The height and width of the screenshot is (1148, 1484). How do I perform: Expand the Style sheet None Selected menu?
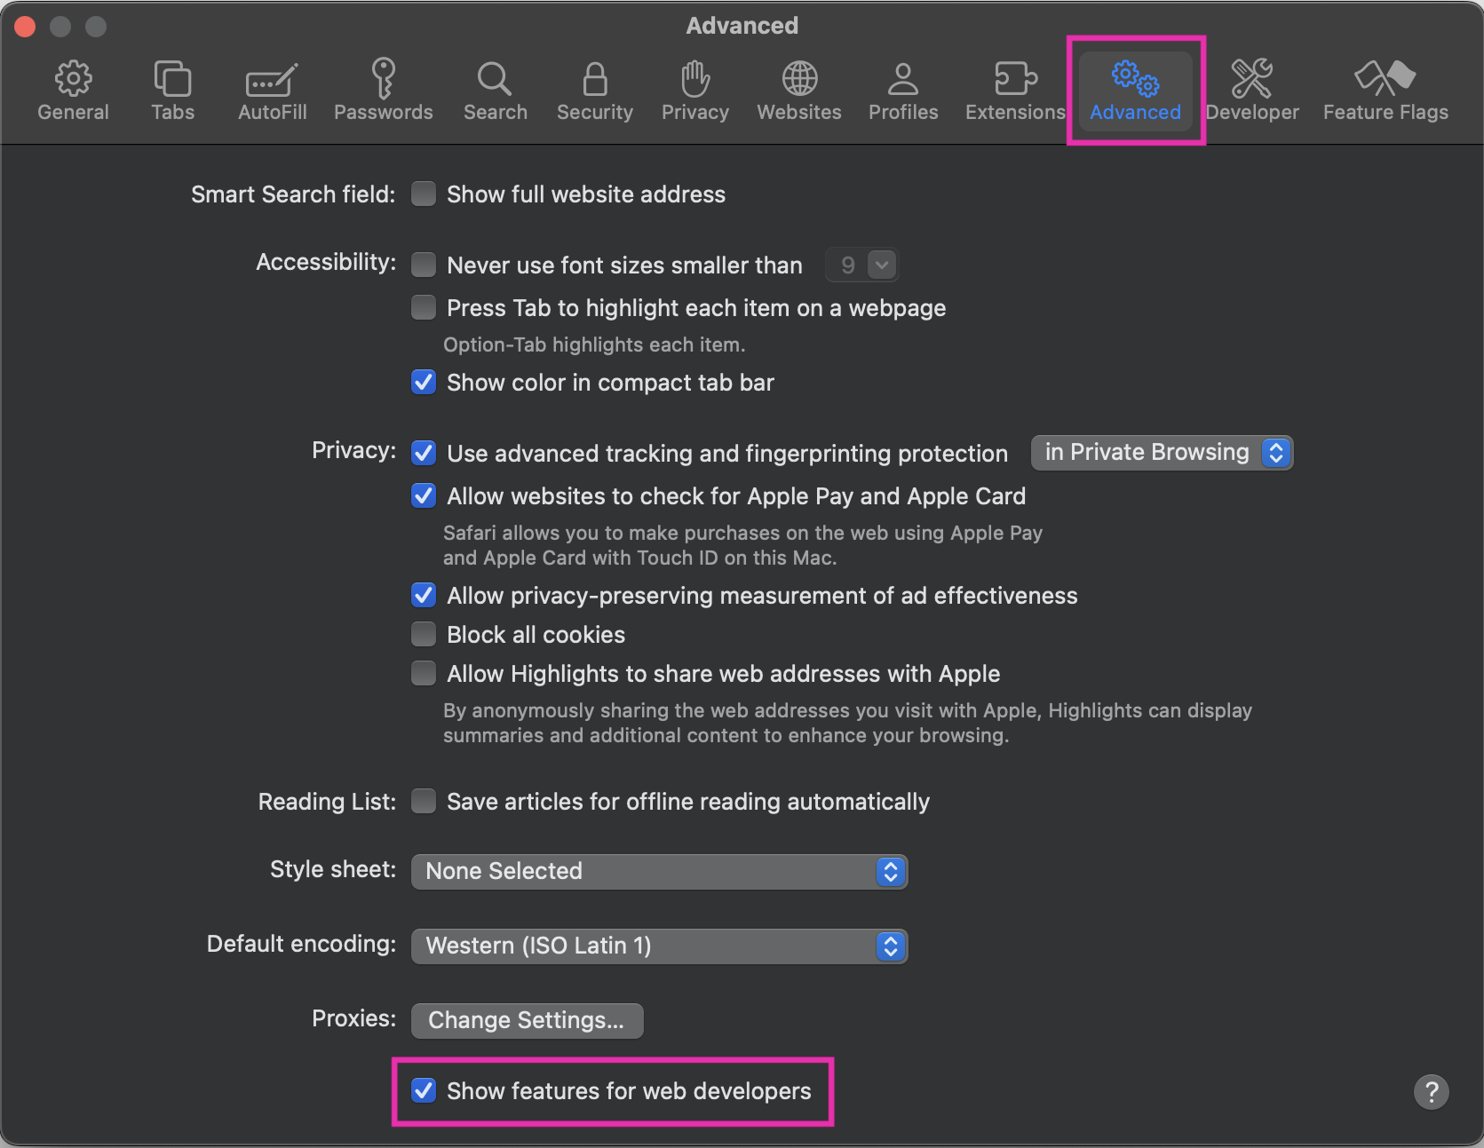(659, 871)
